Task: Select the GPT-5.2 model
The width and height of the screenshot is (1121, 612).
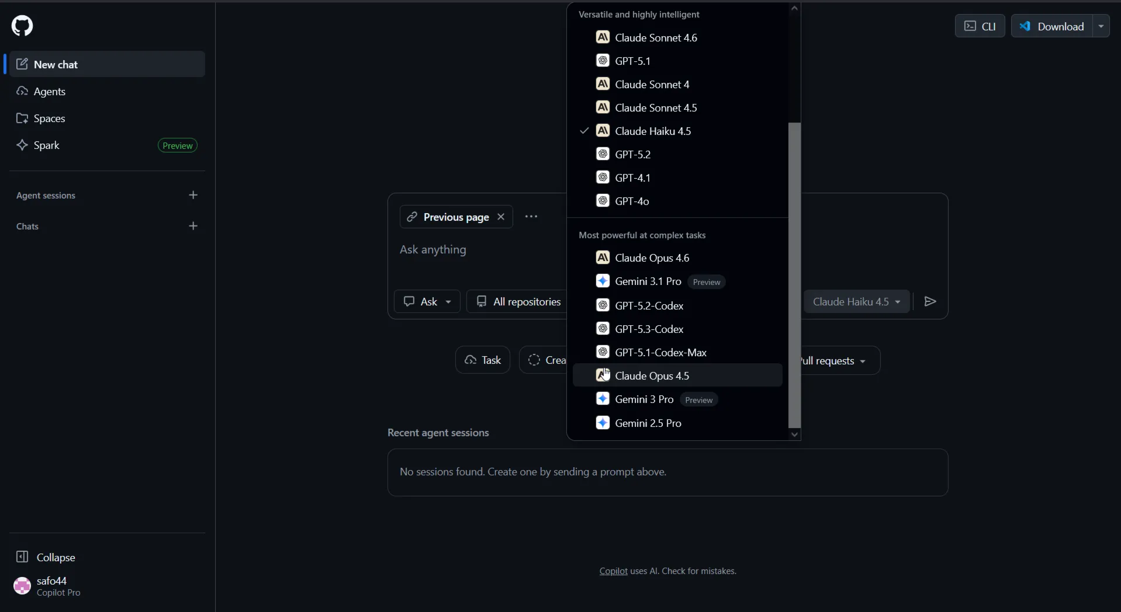Action: (677, 154)
